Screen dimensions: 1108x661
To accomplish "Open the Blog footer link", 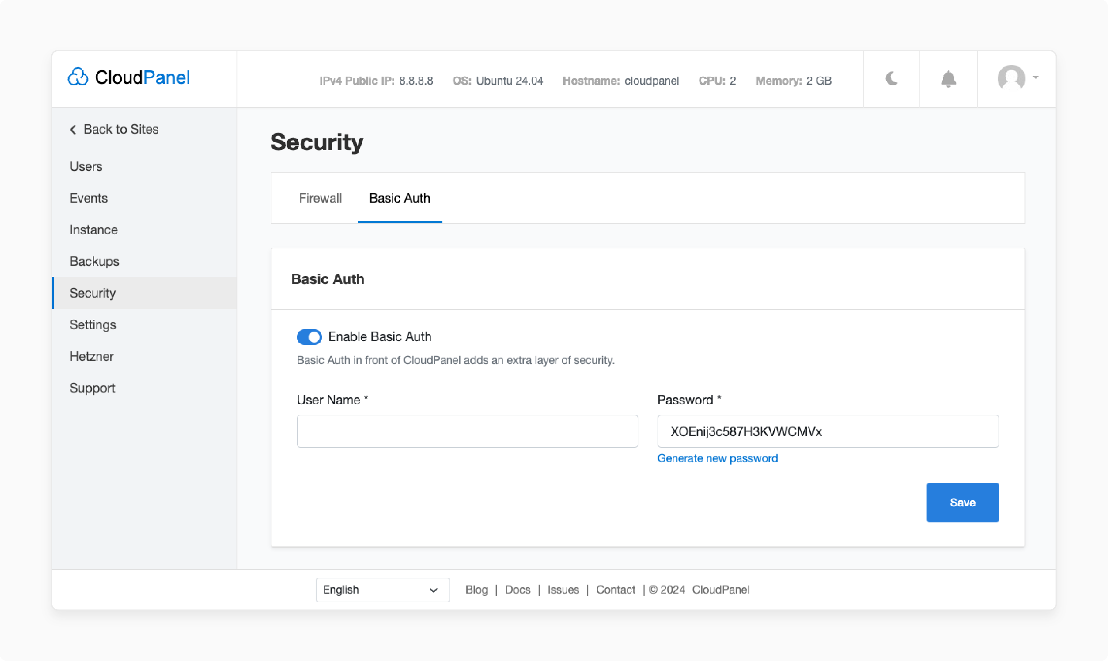I will point(476,590).
